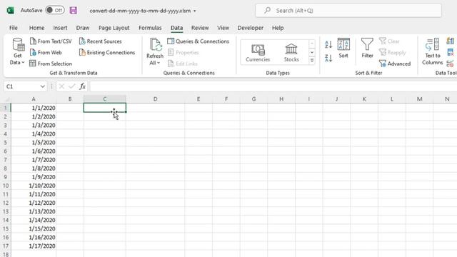Toggle the Filter button
This screenshot has width=457, height=257.
[x=367, y=49]
